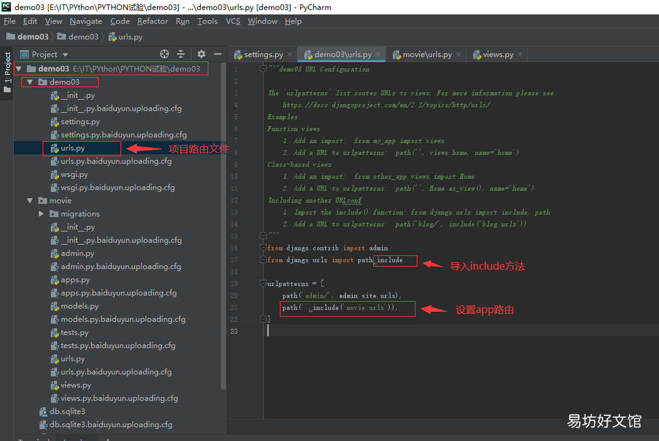Screen dimensions: 659x441
Task: Switch to the demo03\urls.py editor tab
Action: point(343,55)
